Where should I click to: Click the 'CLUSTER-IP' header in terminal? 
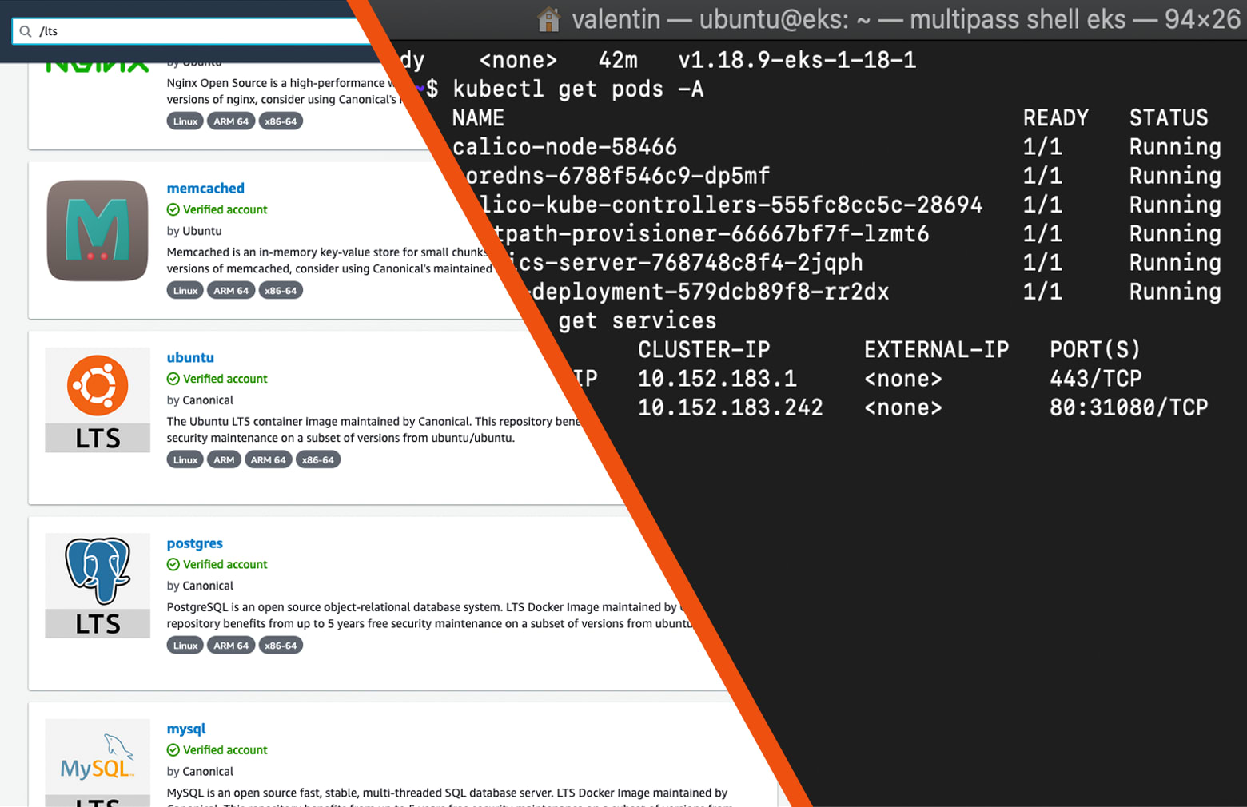point(704,350)
